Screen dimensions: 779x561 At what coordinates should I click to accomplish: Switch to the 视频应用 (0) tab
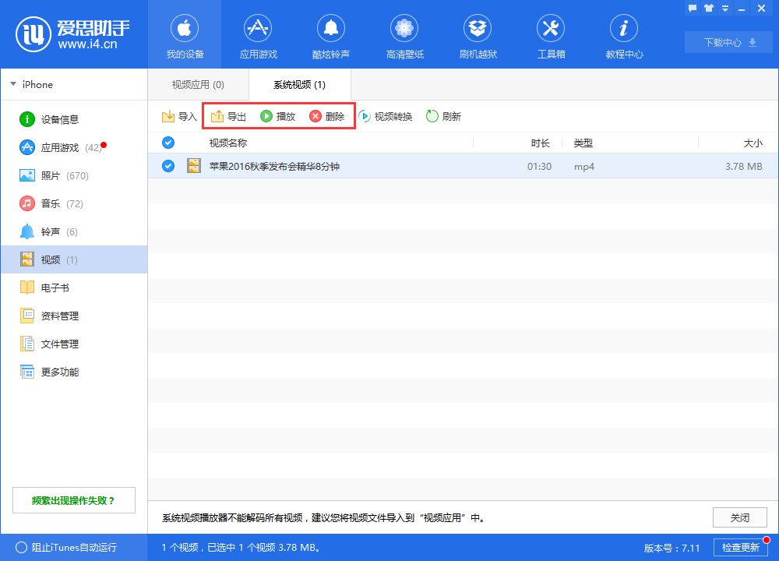(x=198, y=84)
